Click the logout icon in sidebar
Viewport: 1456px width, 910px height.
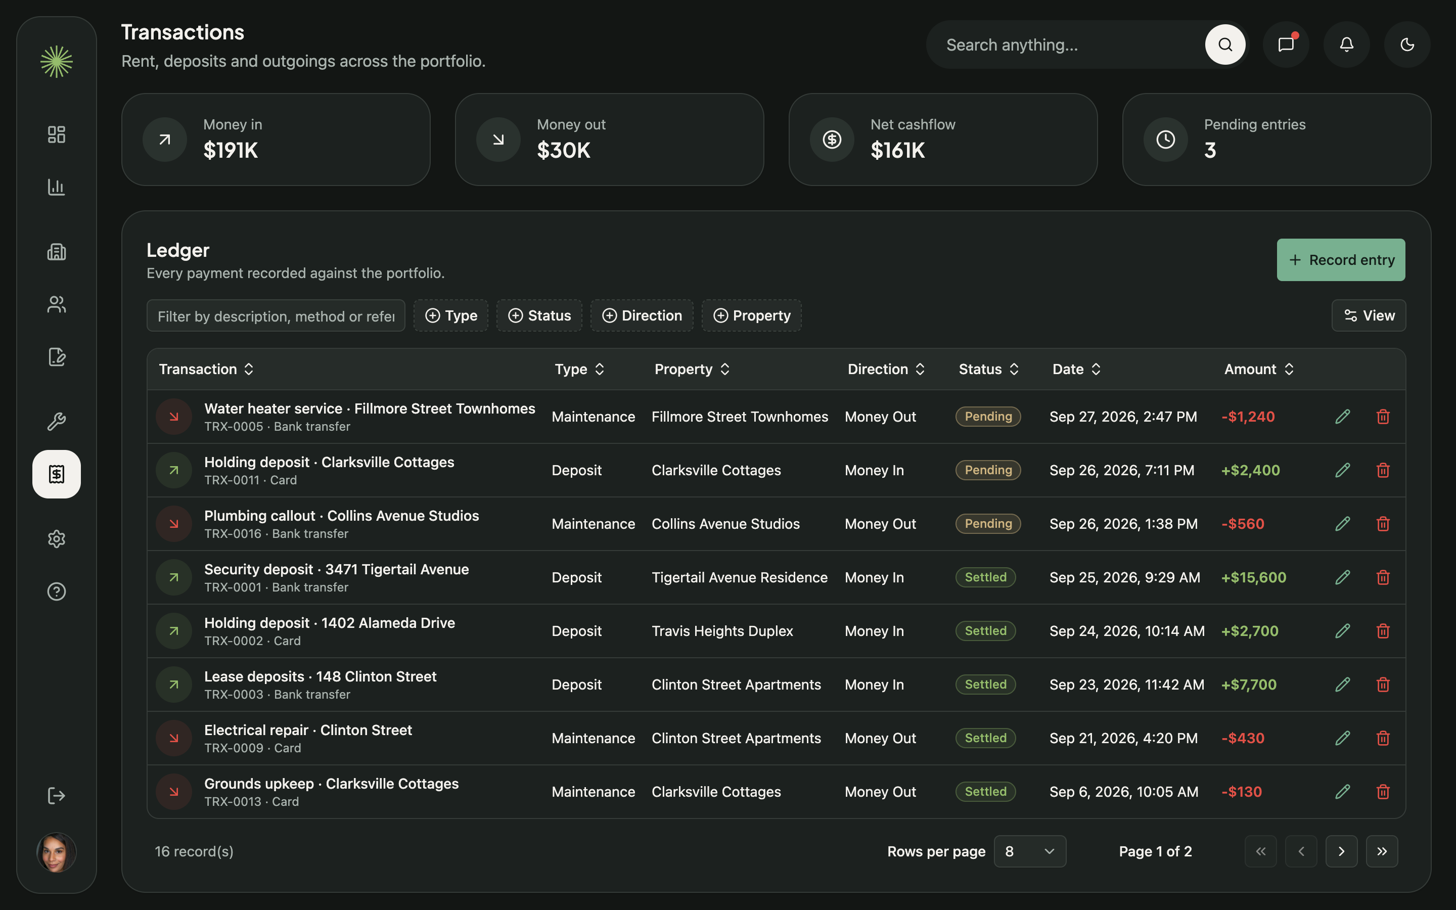click(57, 796)
